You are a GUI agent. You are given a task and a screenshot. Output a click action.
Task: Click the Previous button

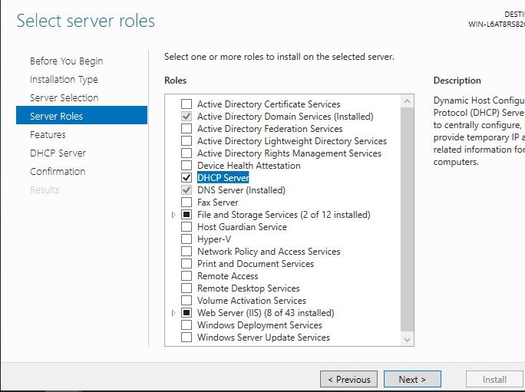[348, 379]
